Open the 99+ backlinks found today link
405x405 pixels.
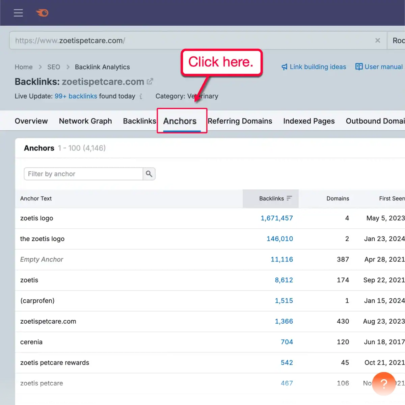pos(76,96)
